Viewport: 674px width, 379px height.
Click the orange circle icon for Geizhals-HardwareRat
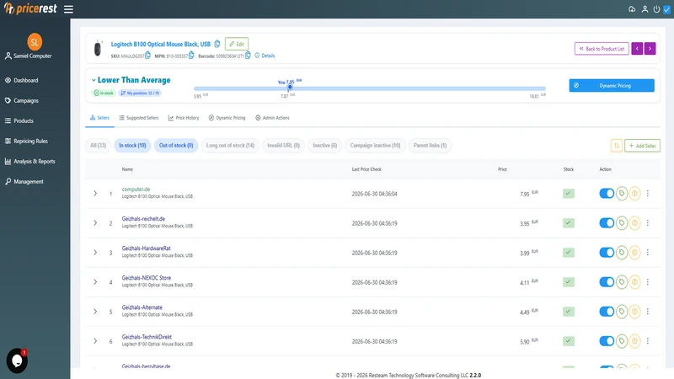[634, 253]
